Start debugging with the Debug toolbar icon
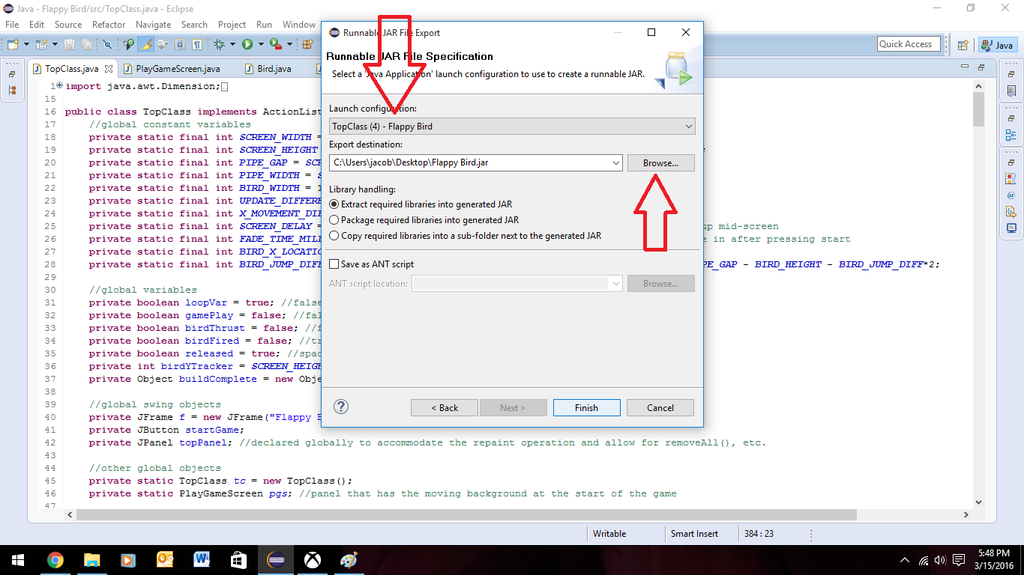1024x575 pixels. (219, 44)
